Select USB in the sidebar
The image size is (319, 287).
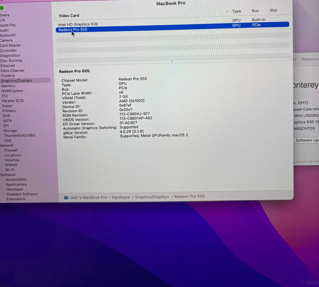tap(7, 140)
